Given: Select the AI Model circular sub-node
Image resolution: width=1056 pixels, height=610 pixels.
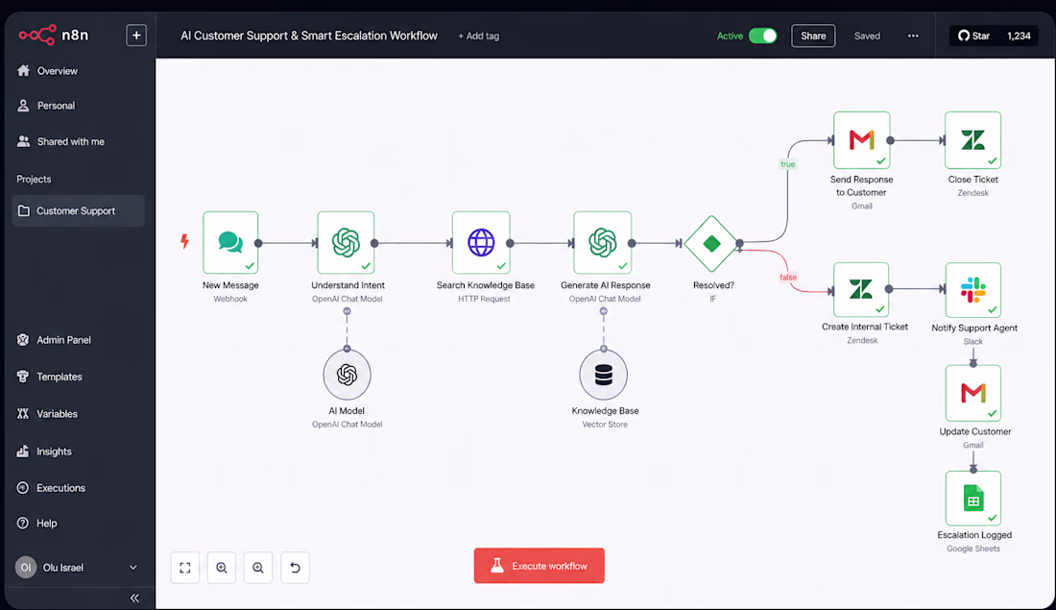Looking at the screenshot, I should [x=347, y=374].
